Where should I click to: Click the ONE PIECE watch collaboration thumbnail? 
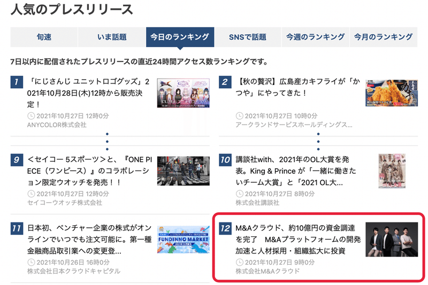[x=183, y=171]
